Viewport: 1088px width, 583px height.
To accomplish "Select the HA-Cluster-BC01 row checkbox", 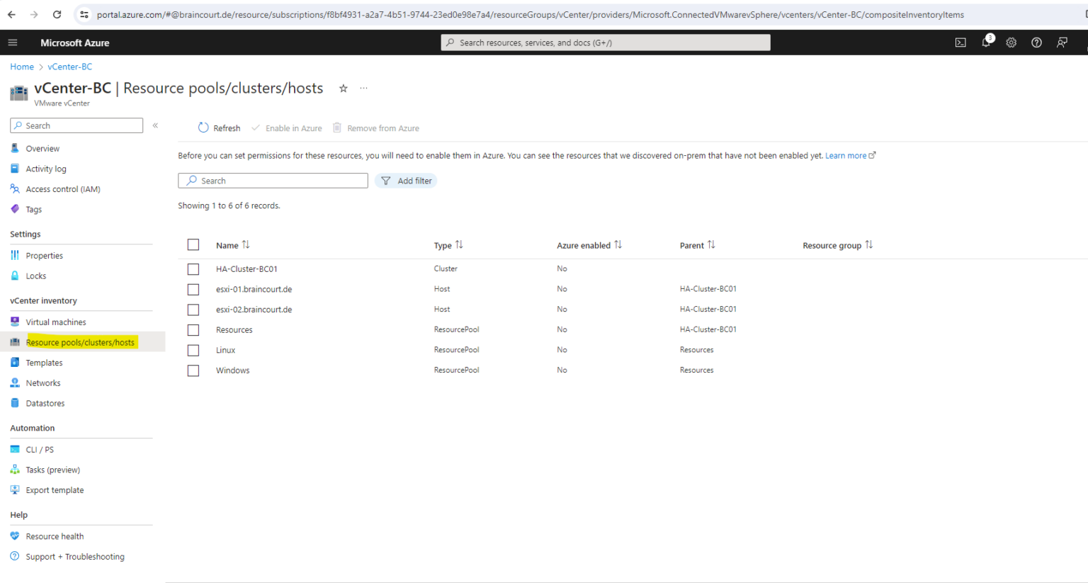I will click(193, 269).
